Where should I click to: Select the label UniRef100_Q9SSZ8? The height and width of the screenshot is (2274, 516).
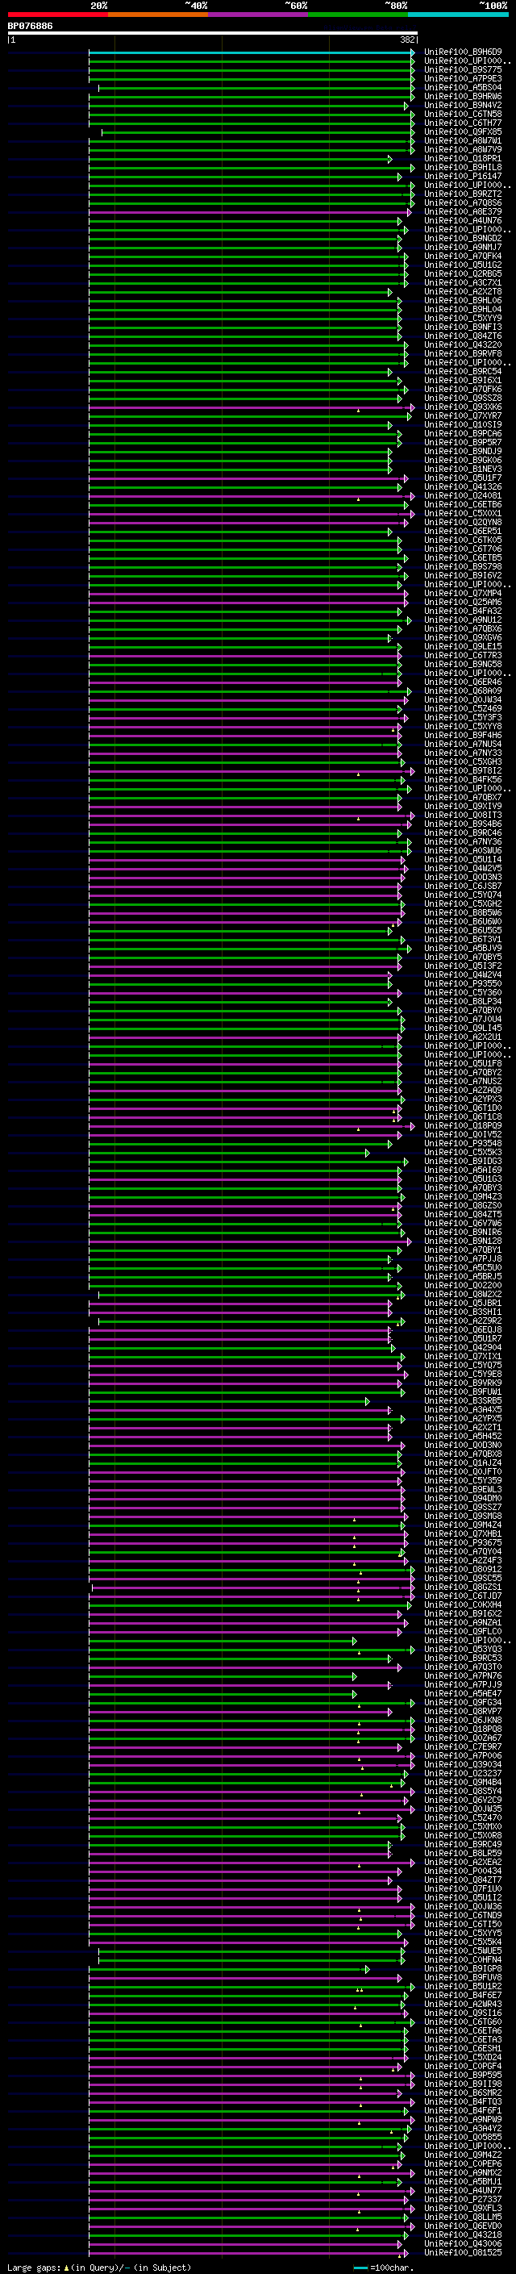(463, 398)
